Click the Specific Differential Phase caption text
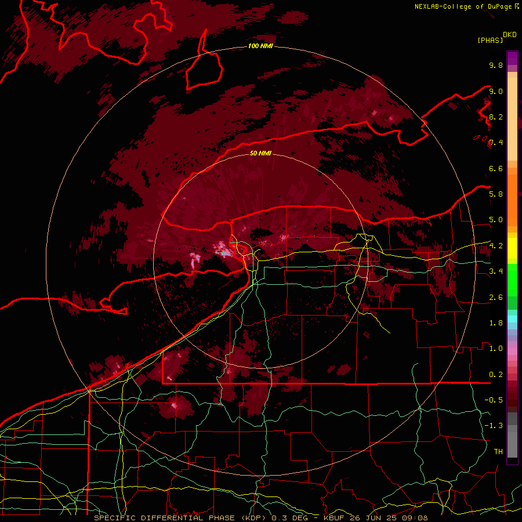The height and width of the screenshot is (522, 522). click(x=260, y=518)
